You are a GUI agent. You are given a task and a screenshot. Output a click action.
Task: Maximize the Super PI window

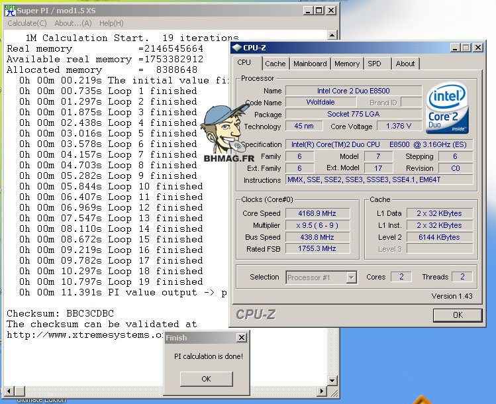319,11
